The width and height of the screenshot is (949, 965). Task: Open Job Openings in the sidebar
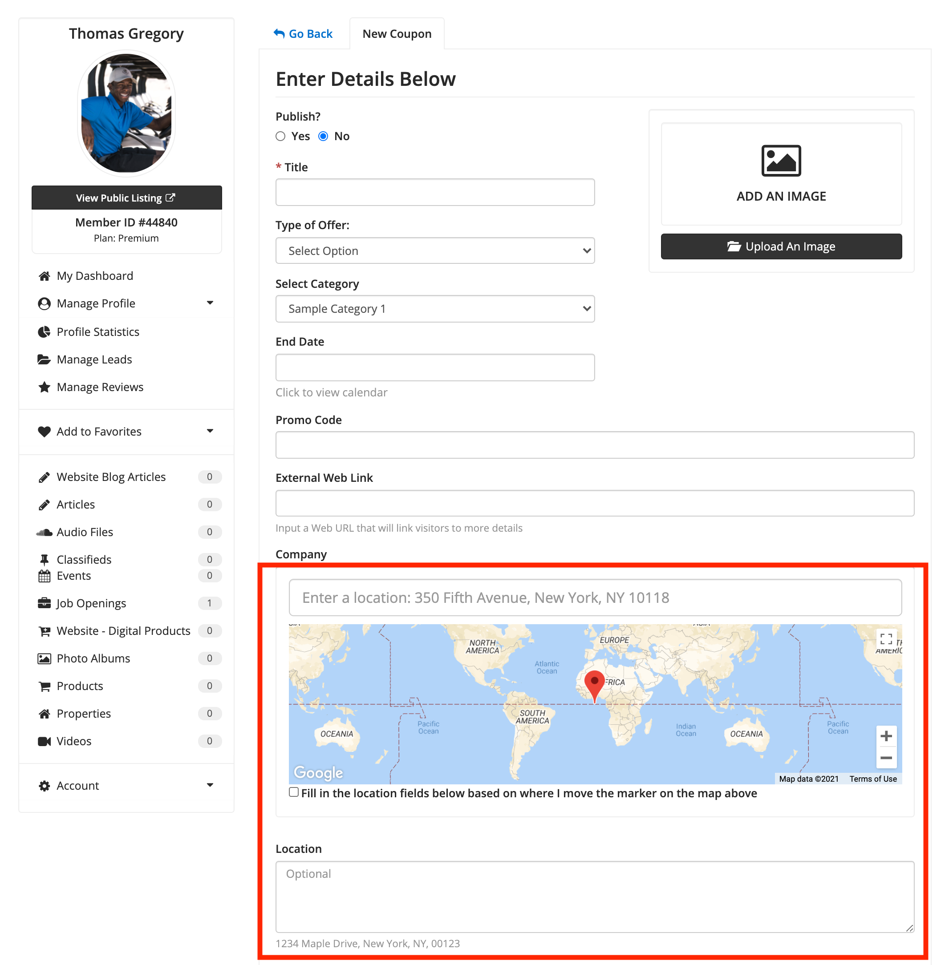[x=91, y=603]
